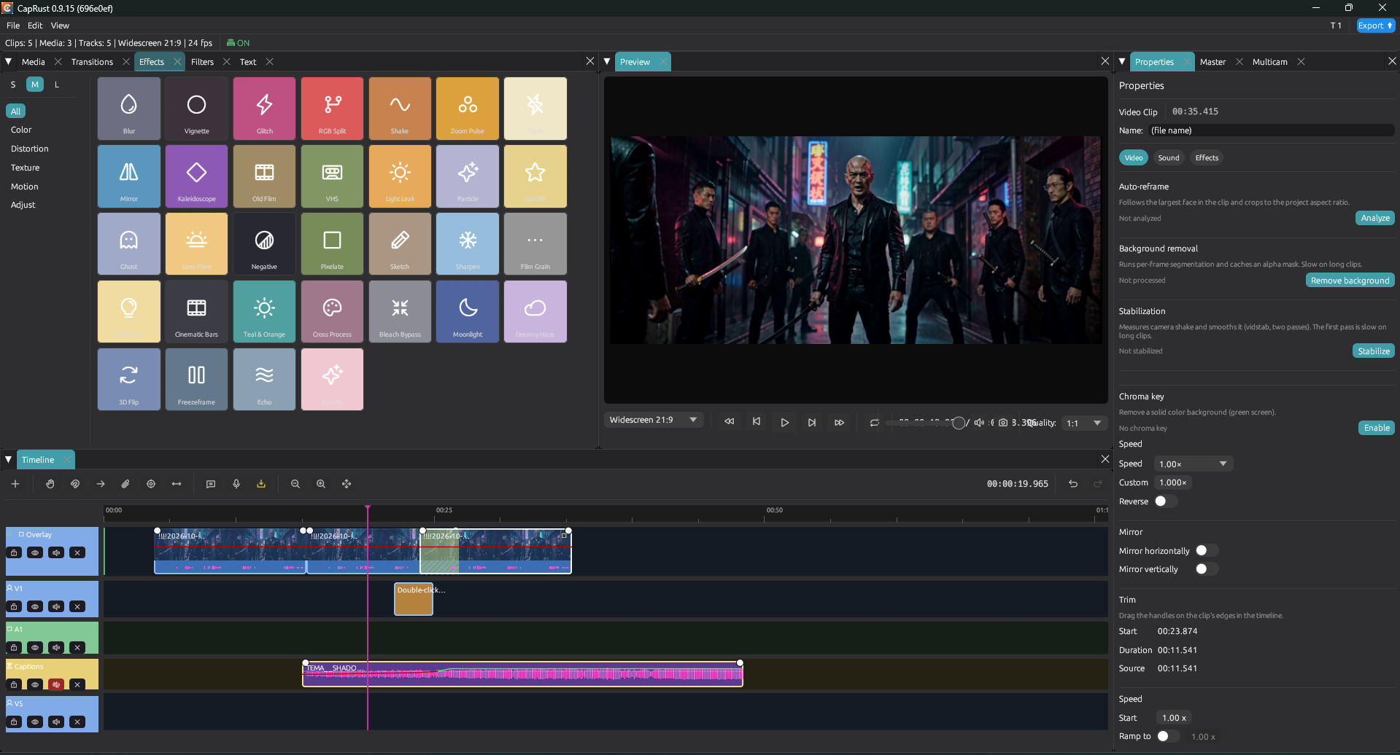Click the clip Name input field
The height and width of the screenshot is (755, 1400).
click(x=1271, y=130)
